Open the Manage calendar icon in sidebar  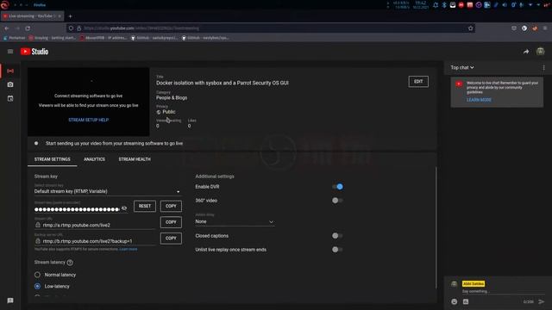(10, 98)
